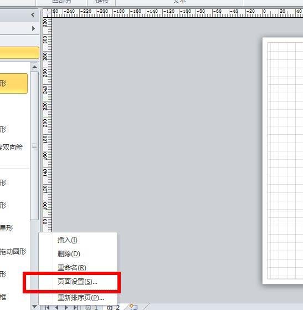303x310 pixels.
Task: Click the highlighted yellow stencil title bar
Action: (x=19, y=53)
